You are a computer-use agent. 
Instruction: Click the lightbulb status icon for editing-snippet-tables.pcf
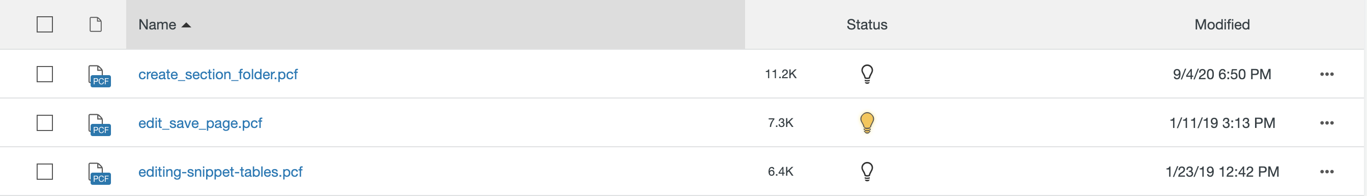[867, 172]
